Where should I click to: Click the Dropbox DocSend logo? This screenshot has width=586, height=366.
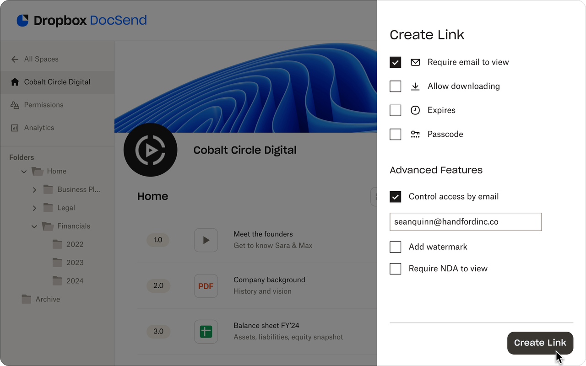click(x=80, y=20)
